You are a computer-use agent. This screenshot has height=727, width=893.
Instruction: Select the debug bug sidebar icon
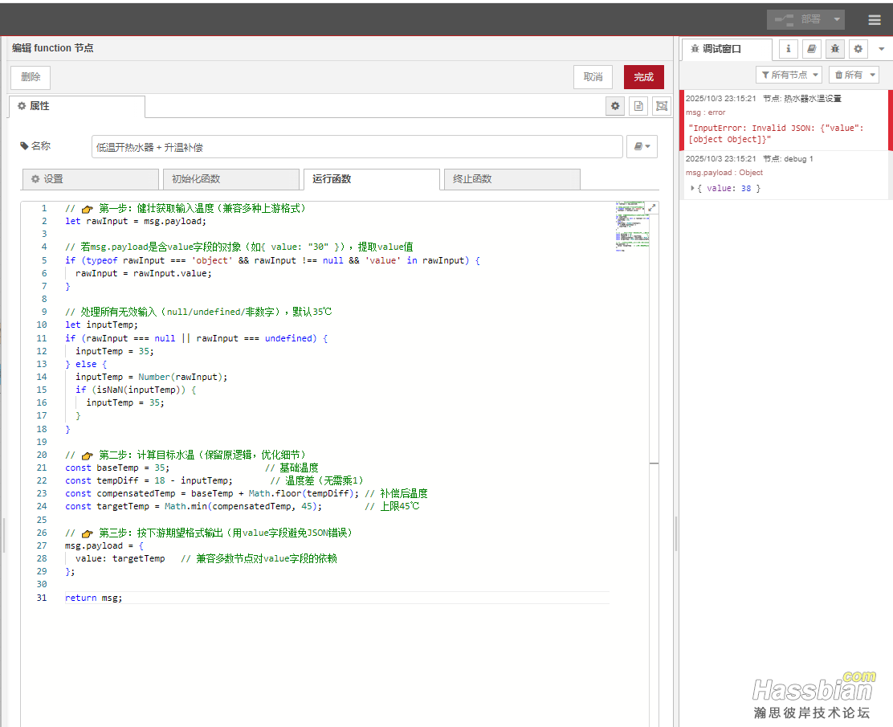click(835, 49)
